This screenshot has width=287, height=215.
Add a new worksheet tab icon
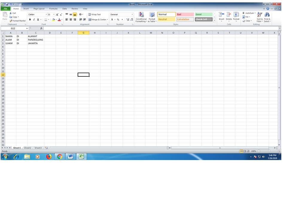point(47,148)
